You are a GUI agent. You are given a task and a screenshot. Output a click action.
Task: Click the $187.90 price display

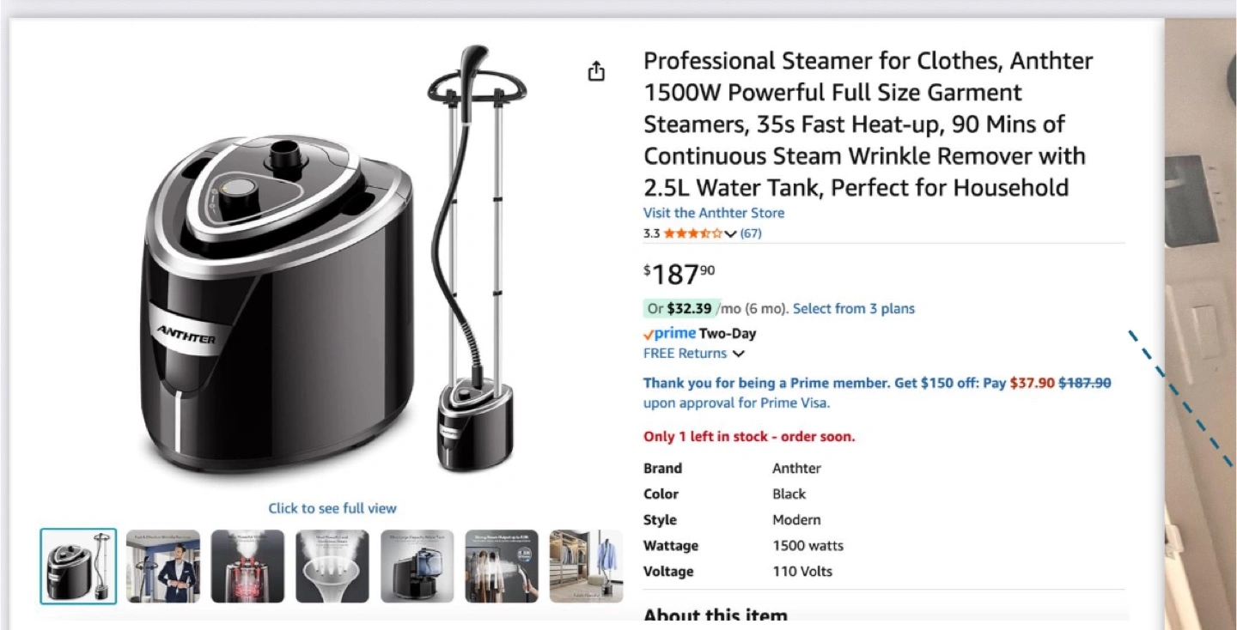[679, 275]
